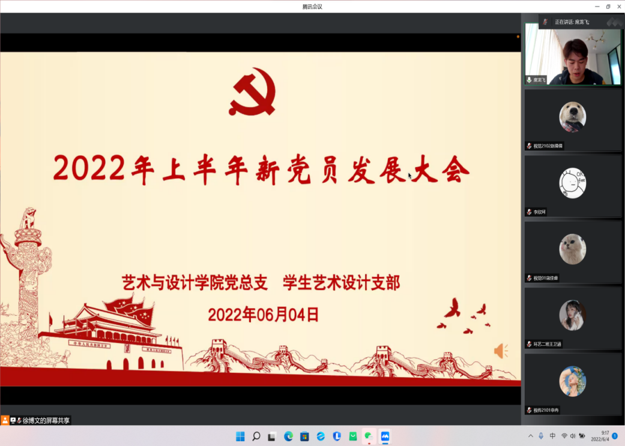Image resolution: width=625 pixels, height=446 pixels.
Task: Click the 腾讯会议 window title
Action: (x=312, y=7)
